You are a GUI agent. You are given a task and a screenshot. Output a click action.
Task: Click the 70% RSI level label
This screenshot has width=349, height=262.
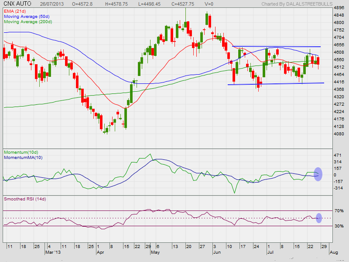click(x=339, y=211)
